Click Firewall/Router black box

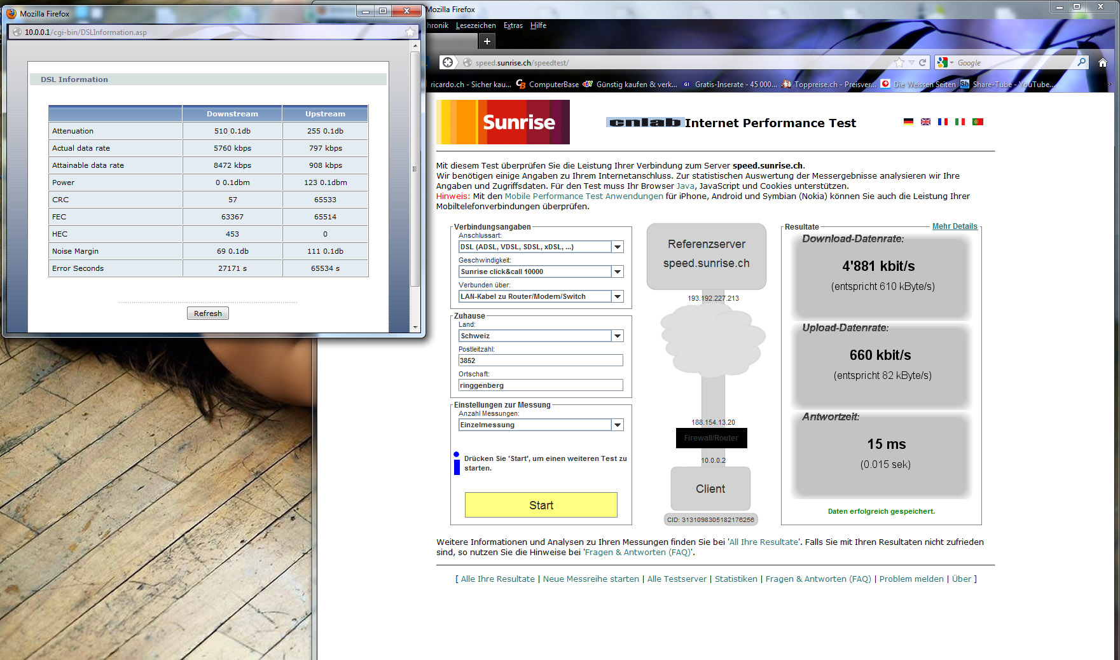coord(711,438)
